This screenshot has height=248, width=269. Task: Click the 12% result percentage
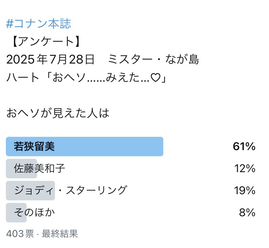[245, 169]
